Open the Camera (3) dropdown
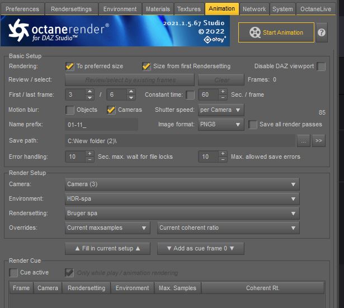The width and height of the screenshot is (344, 308). pyautogui.click(x=182, y=184)
